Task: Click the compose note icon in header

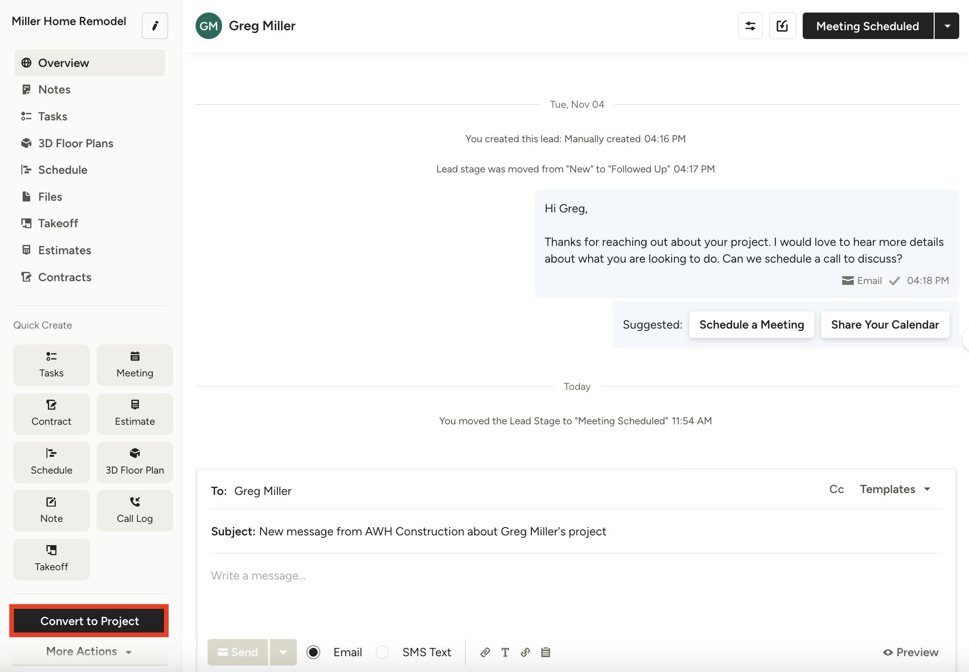Action: [782, 26]
